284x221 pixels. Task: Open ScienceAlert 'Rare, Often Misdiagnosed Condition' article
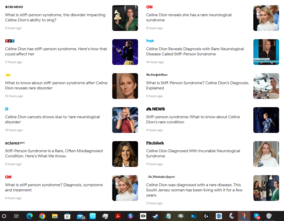coord(54,154)
